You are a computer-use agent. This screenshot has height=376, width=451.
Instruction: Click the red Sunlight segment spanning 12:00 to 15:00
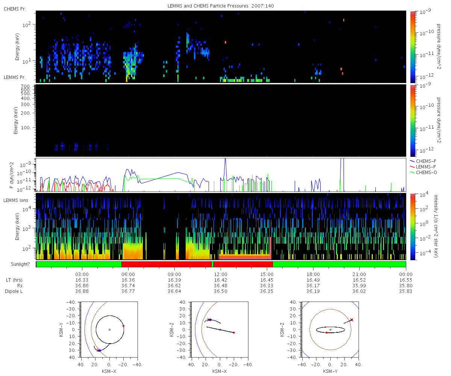pos(243,264)
